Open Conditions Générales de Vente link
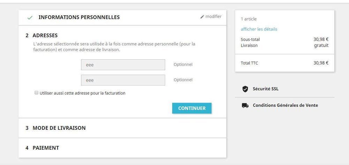Screen dimensions: 349x165 pos(285,105)
